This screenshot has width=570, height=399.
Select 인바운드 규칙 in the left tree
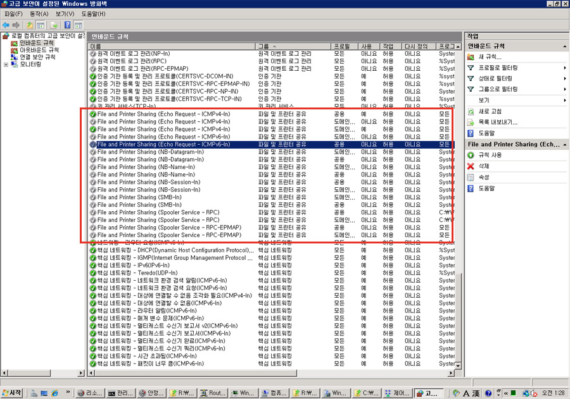pos(36,43)
